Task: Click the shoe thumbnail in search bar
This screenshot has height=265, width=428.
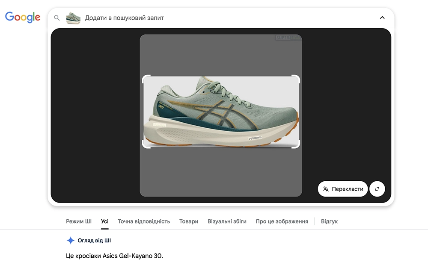Action: tap(73, 18)
